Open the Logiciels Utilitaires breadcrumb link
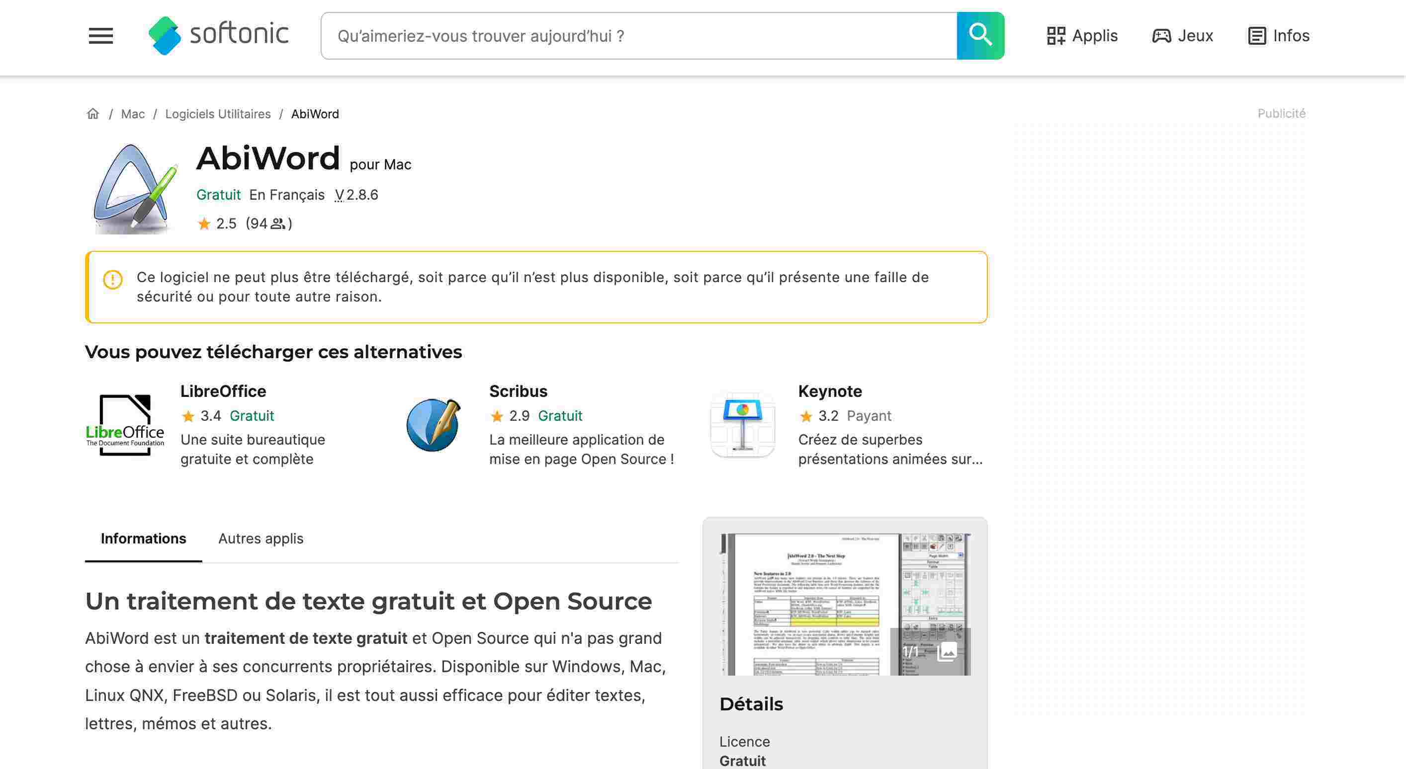 pos(218,114)
